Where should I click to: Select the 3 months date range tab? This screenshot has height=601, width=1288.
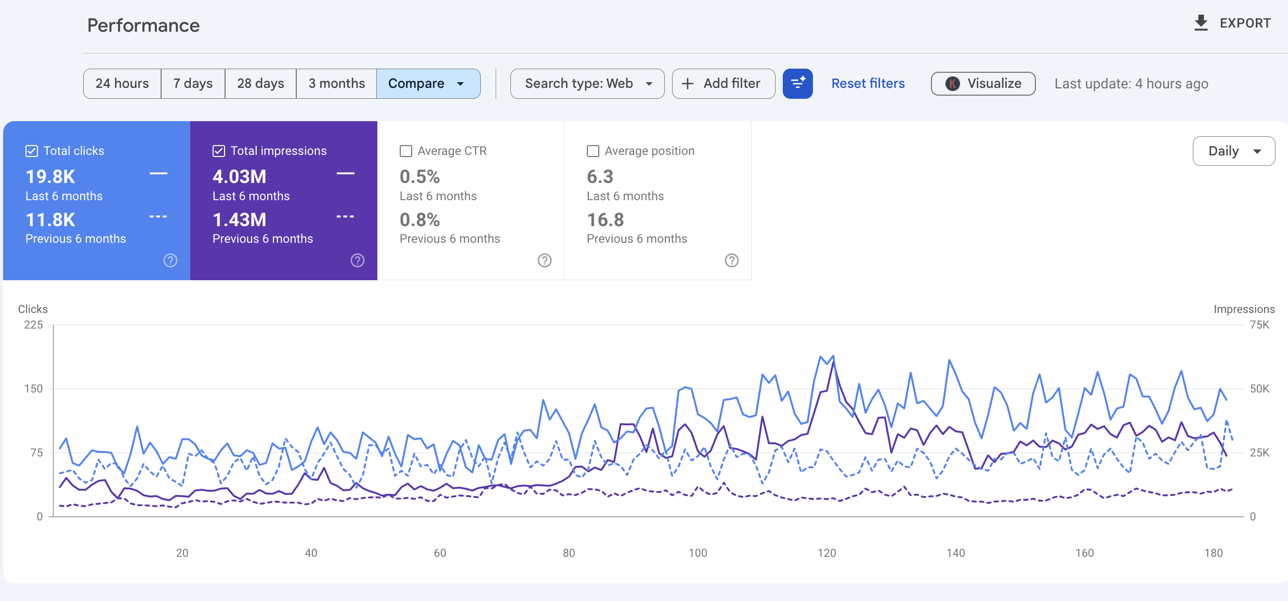(336, 83)
